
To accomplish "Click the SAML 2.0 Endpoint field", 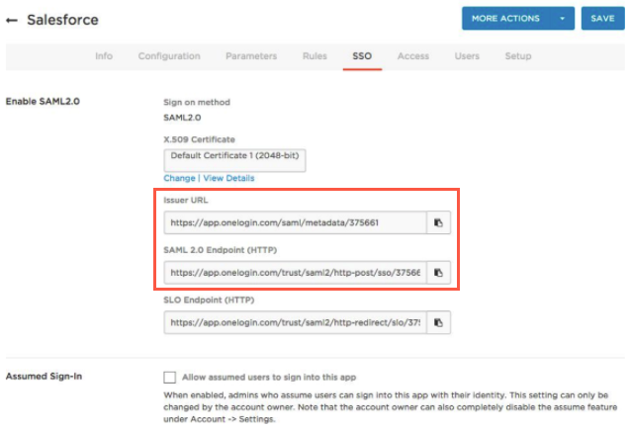I will [296, 273].
